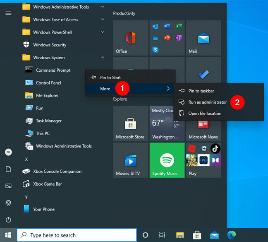Open Control Panel from the app list
Screen dimensions: 268x242
(48, 83)
